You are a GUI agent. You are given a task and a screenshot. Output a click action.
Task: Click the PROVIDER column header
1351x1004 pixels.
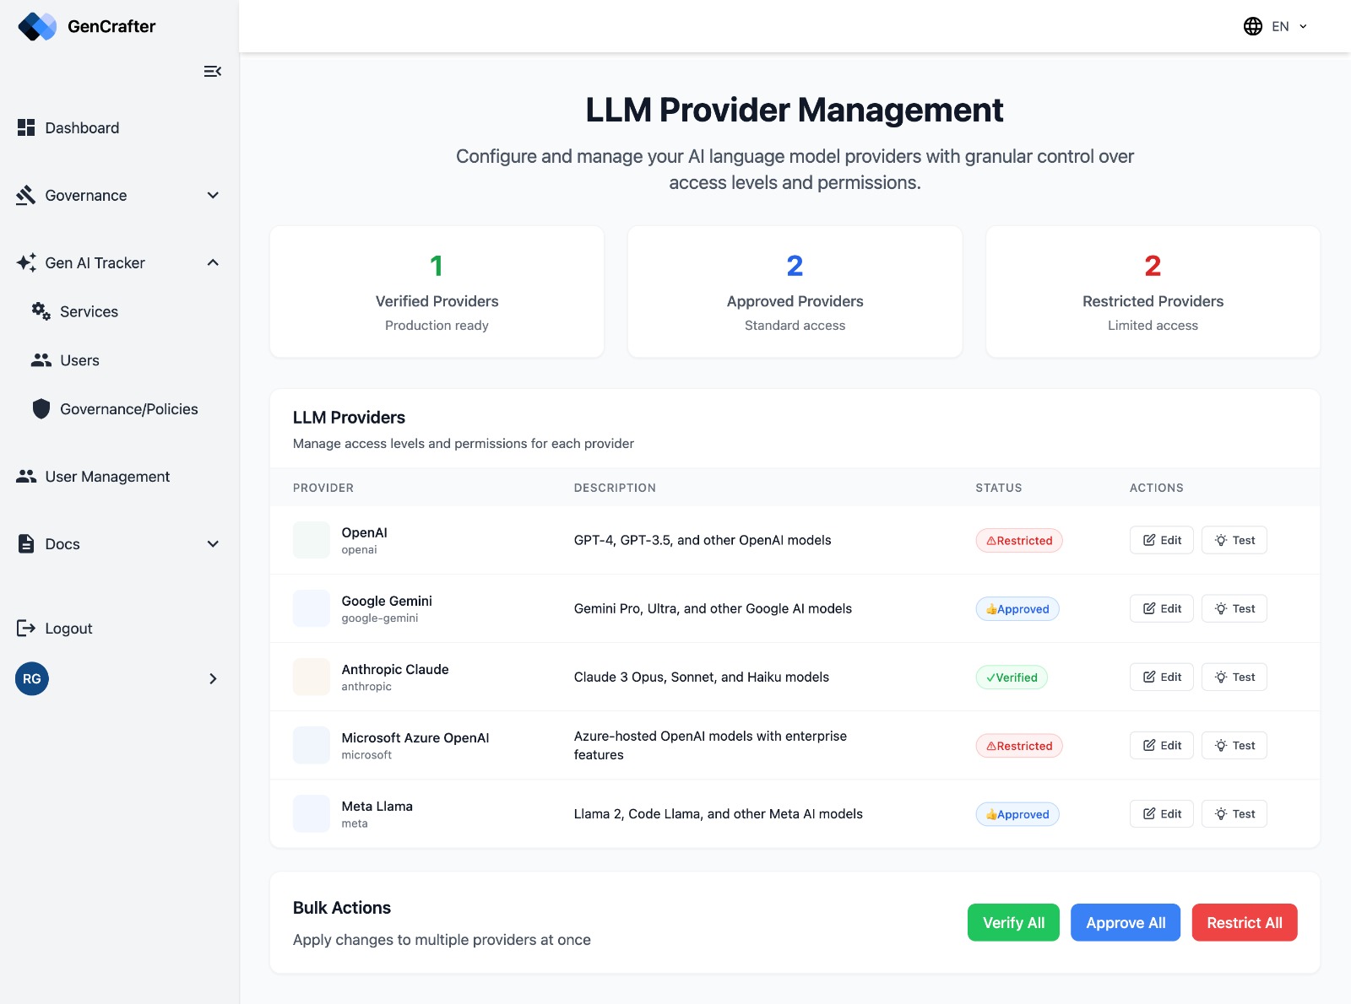coord(323,488)
